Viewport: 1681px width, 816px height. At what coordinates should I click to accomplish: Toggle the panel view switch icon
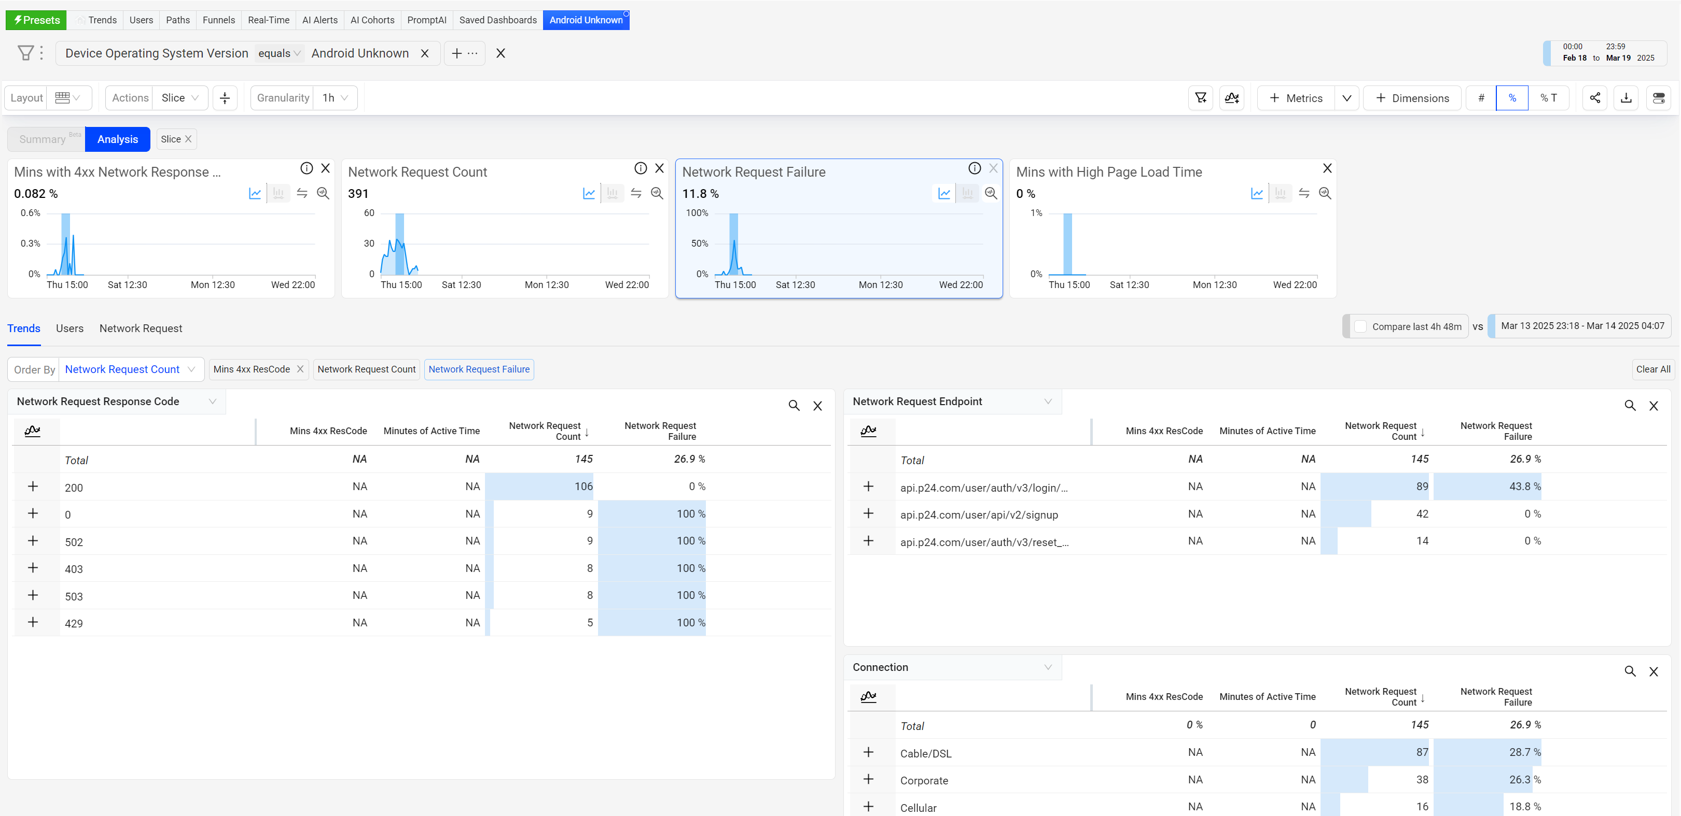(1658, 98)
